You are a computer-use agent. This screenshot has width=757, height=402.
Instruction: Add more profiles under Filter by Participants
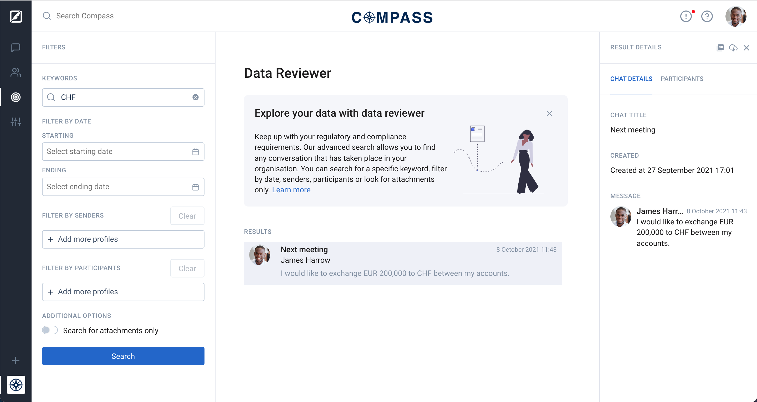[123, 292]
